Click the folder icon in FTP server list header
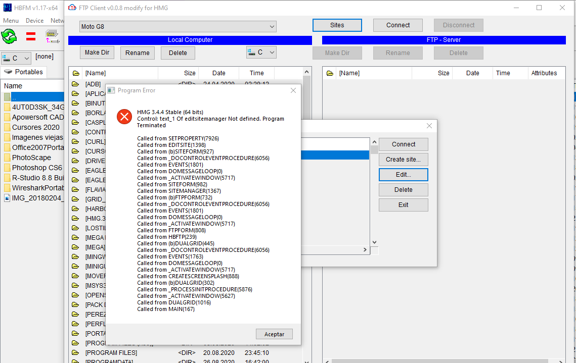 click(330, 73)
